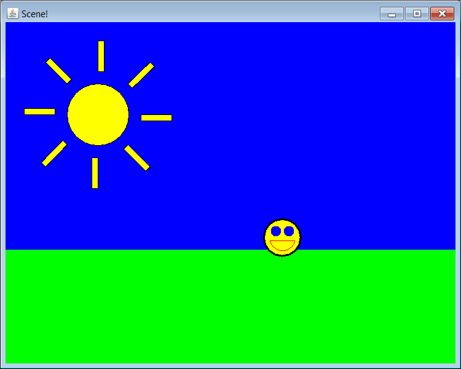Viewport: 461px width, 369px height.
Task: Click the yellow sun's circular center
Action: 98,115
